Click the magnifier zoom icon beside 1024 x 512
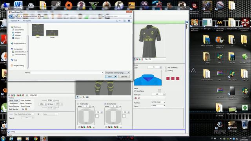This screenshot has width=251, height=141. coord(27,95)
